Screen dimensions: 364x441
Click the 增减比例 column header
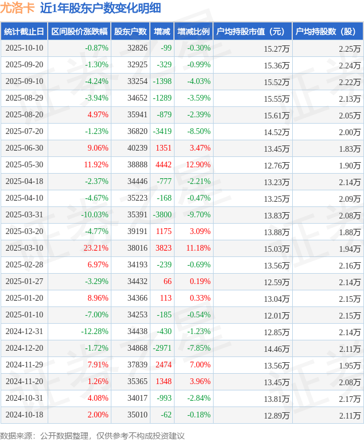(193, 32)
